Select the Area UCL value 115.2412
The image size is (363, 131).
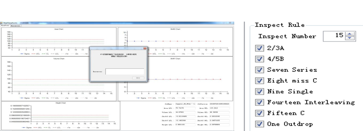(219, 108)
